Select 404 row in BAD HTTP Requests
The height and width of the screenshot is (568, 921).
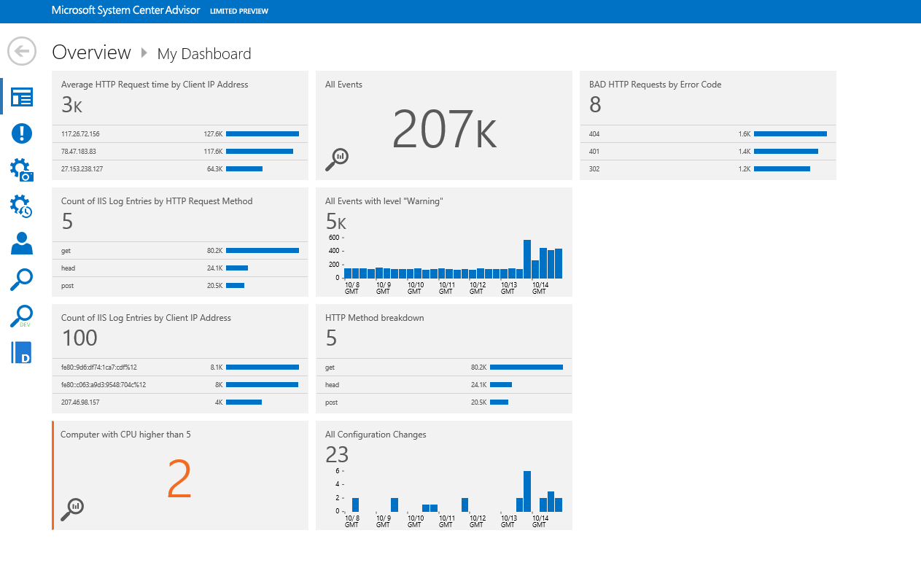708,134
